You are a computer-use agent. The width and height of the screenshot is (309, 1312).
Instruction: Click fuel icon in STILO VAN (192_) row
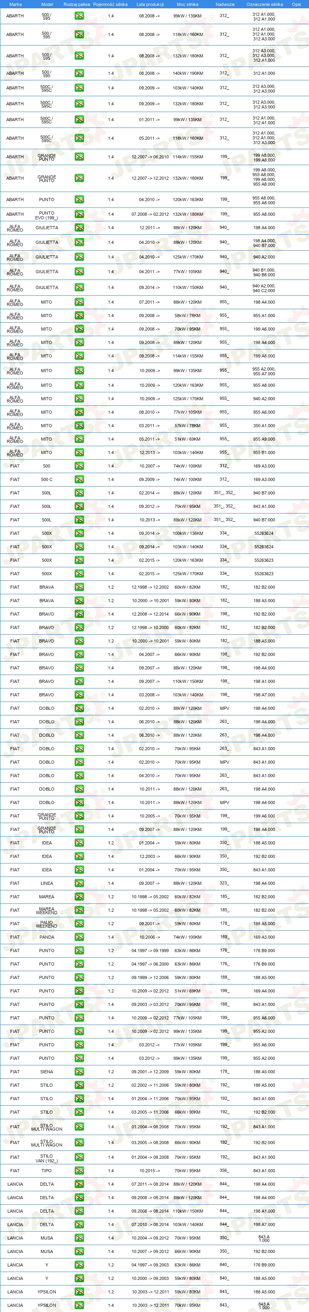tap(79, 1157)
